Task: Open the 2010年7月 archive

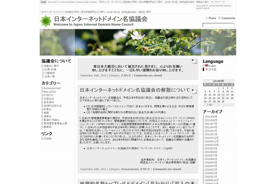Action: point(211,155)
